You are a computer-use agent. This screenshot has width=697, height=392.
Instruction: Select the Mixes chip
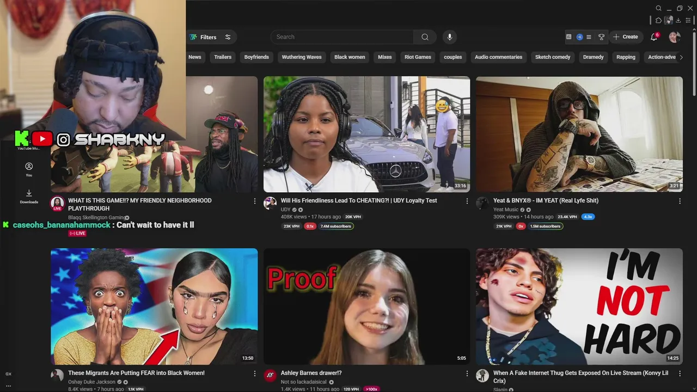tap(385, 57)
